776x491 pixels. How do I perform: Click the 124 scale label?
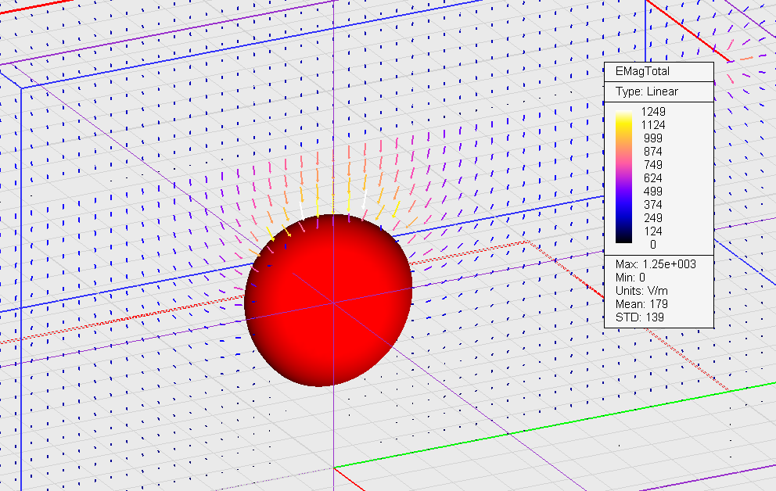point(652,231)
